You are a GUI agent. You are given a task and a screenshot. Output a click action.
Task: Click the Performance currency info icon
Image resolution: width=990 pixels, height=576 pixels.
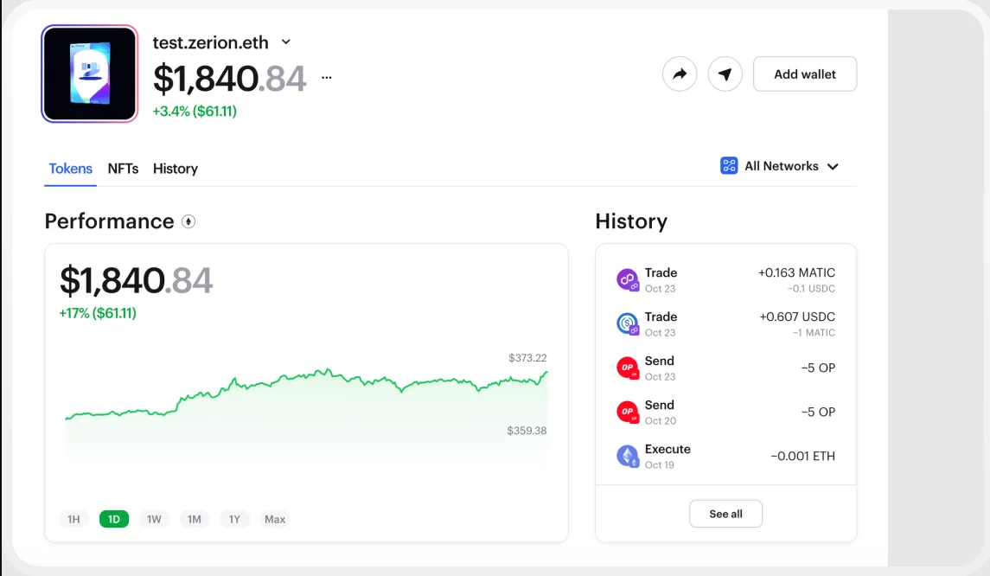188,221
